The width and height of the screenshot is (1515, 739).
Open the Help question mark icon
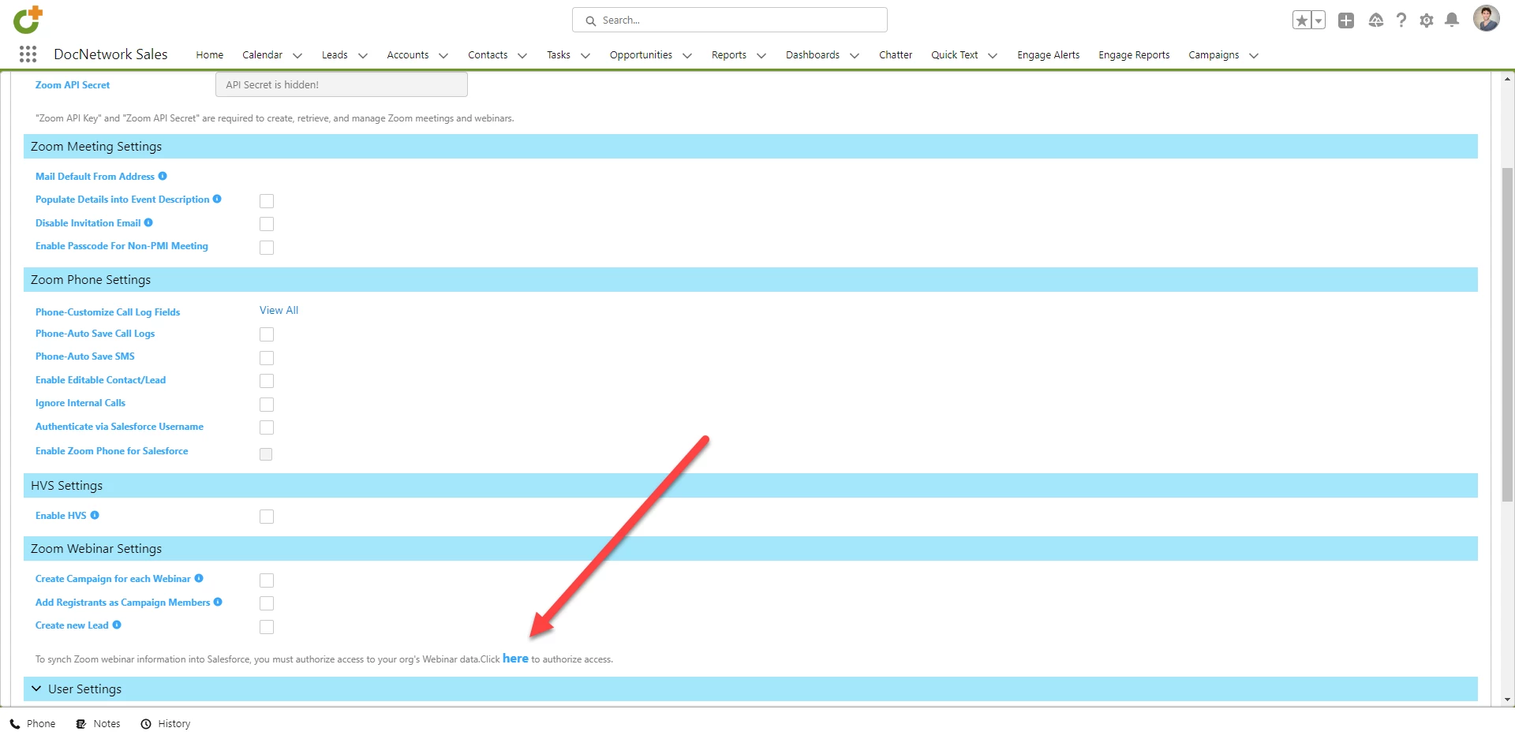(1401, 21)
